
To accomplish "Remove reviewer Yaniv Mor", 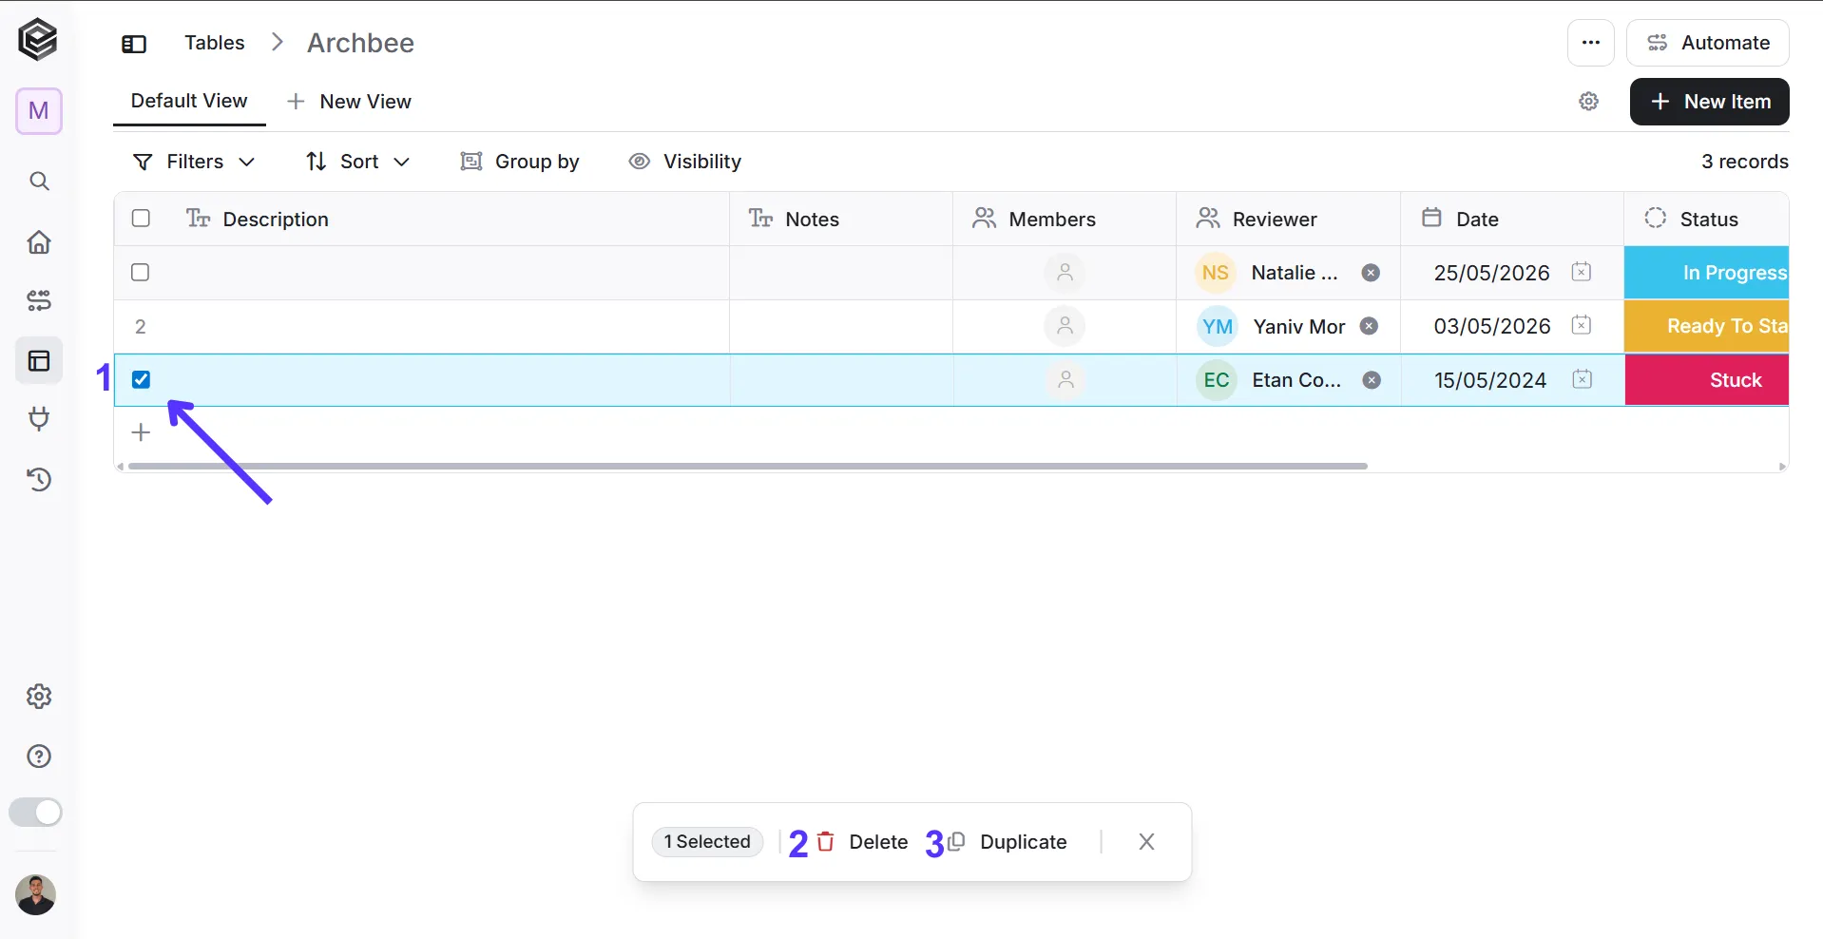I will click(x=1369, y=326).
